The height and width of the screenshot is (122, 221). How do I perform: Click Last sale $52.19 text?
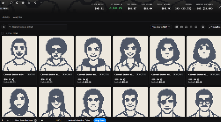click(158, 82)
